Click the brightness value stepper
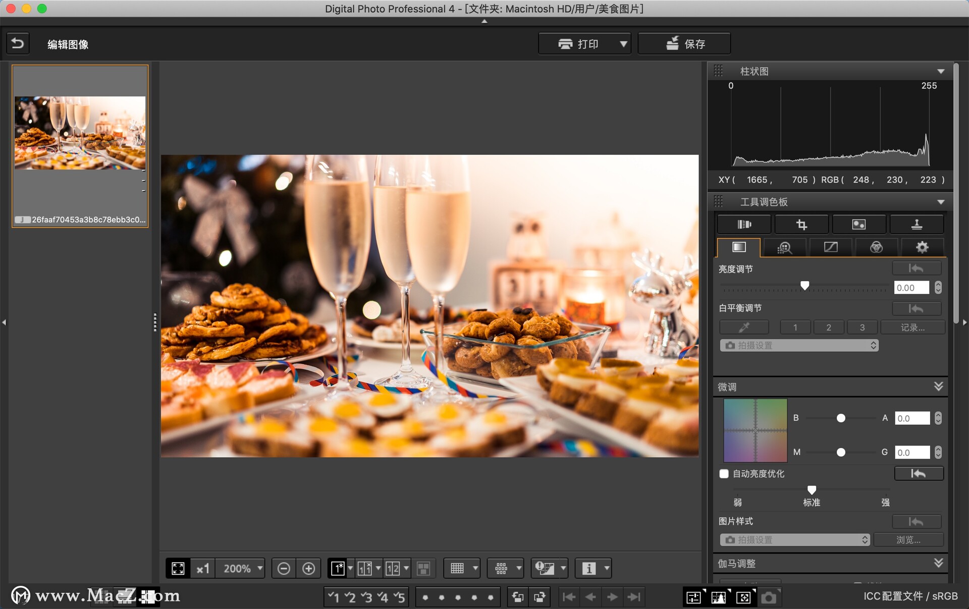This screenshot has height=609, width=969. point(938,288)
